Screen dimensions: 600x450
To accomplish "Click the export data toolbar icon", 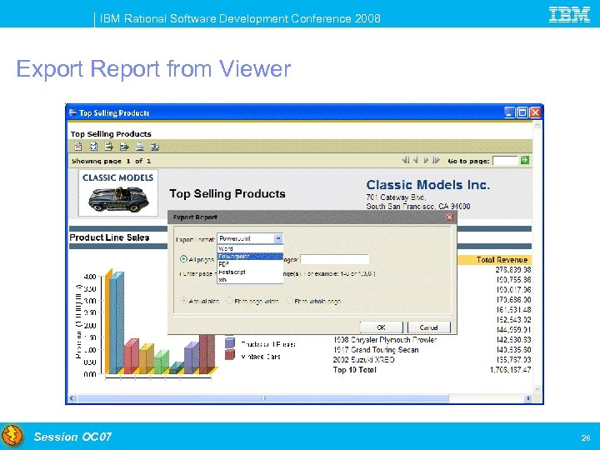I will point(108,147).
